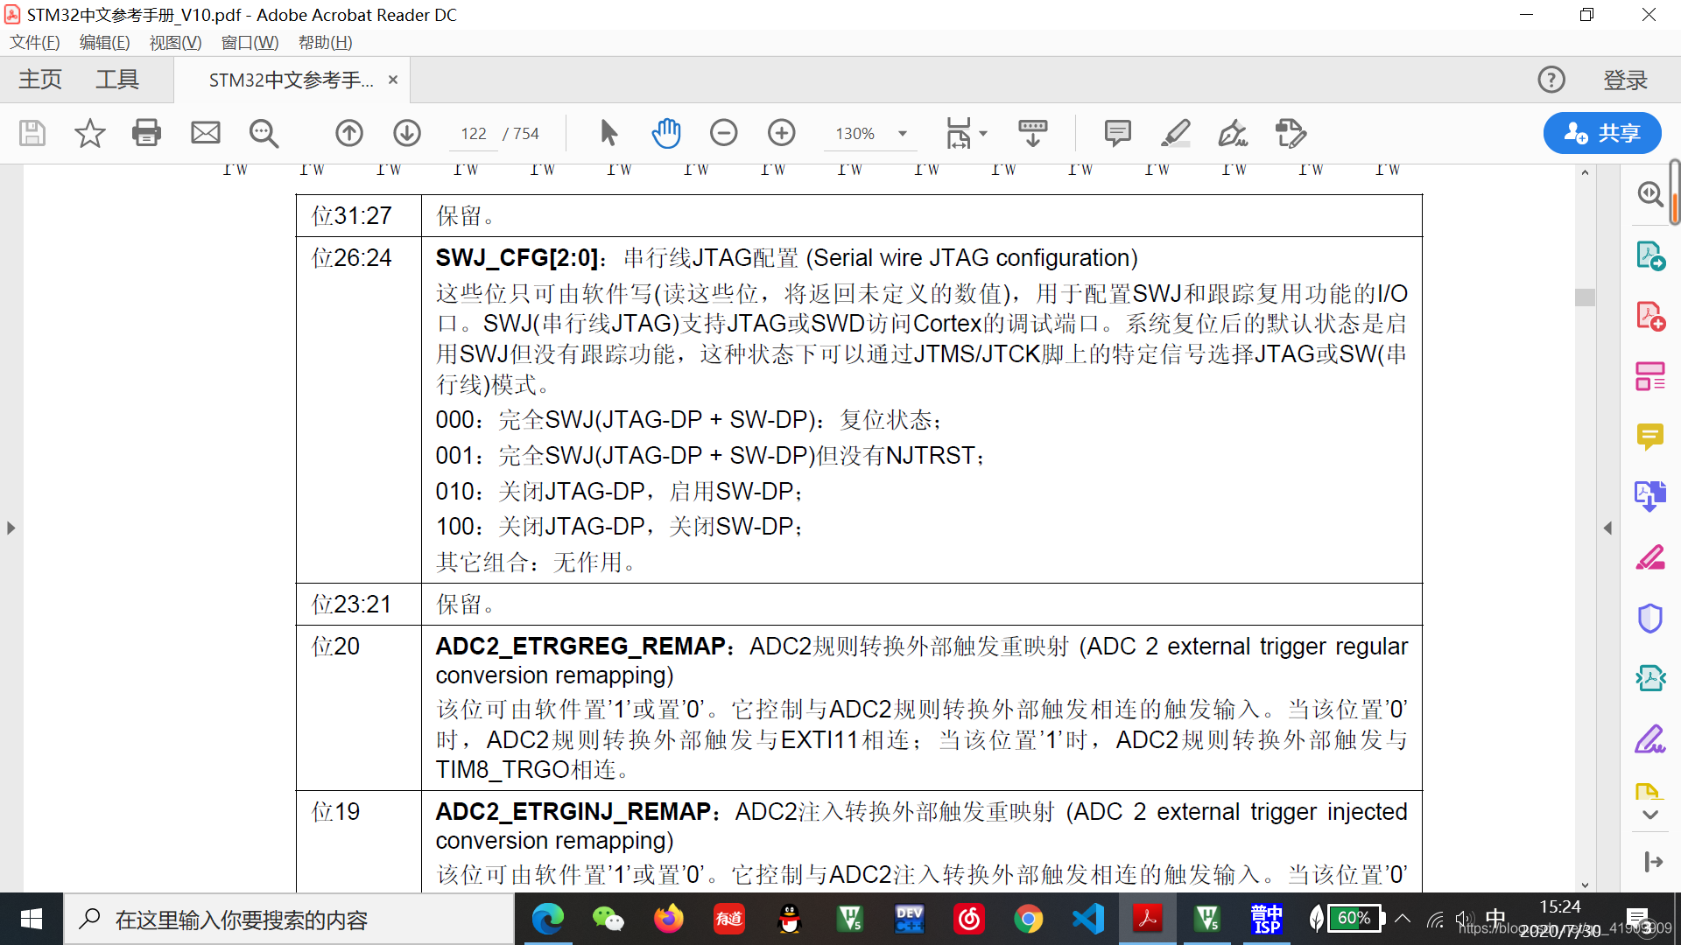
Task: Close the STM32 document tab
Action: tap(393, 80)
